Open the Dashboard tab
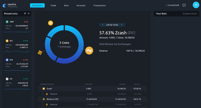 click(x=37, y=5)
